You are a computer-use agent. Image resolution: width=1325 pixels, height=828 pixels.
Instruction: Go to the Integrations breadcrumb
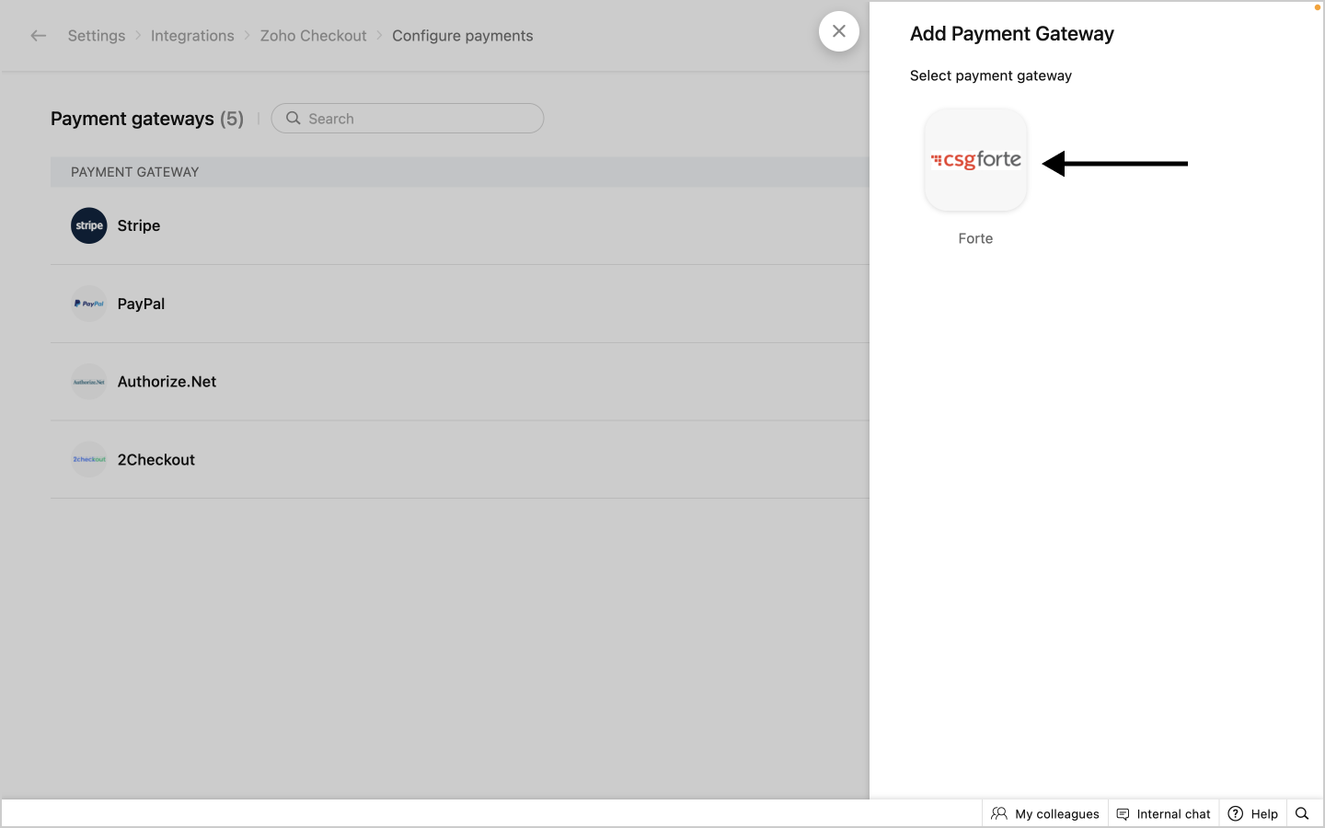coord(192,36)
